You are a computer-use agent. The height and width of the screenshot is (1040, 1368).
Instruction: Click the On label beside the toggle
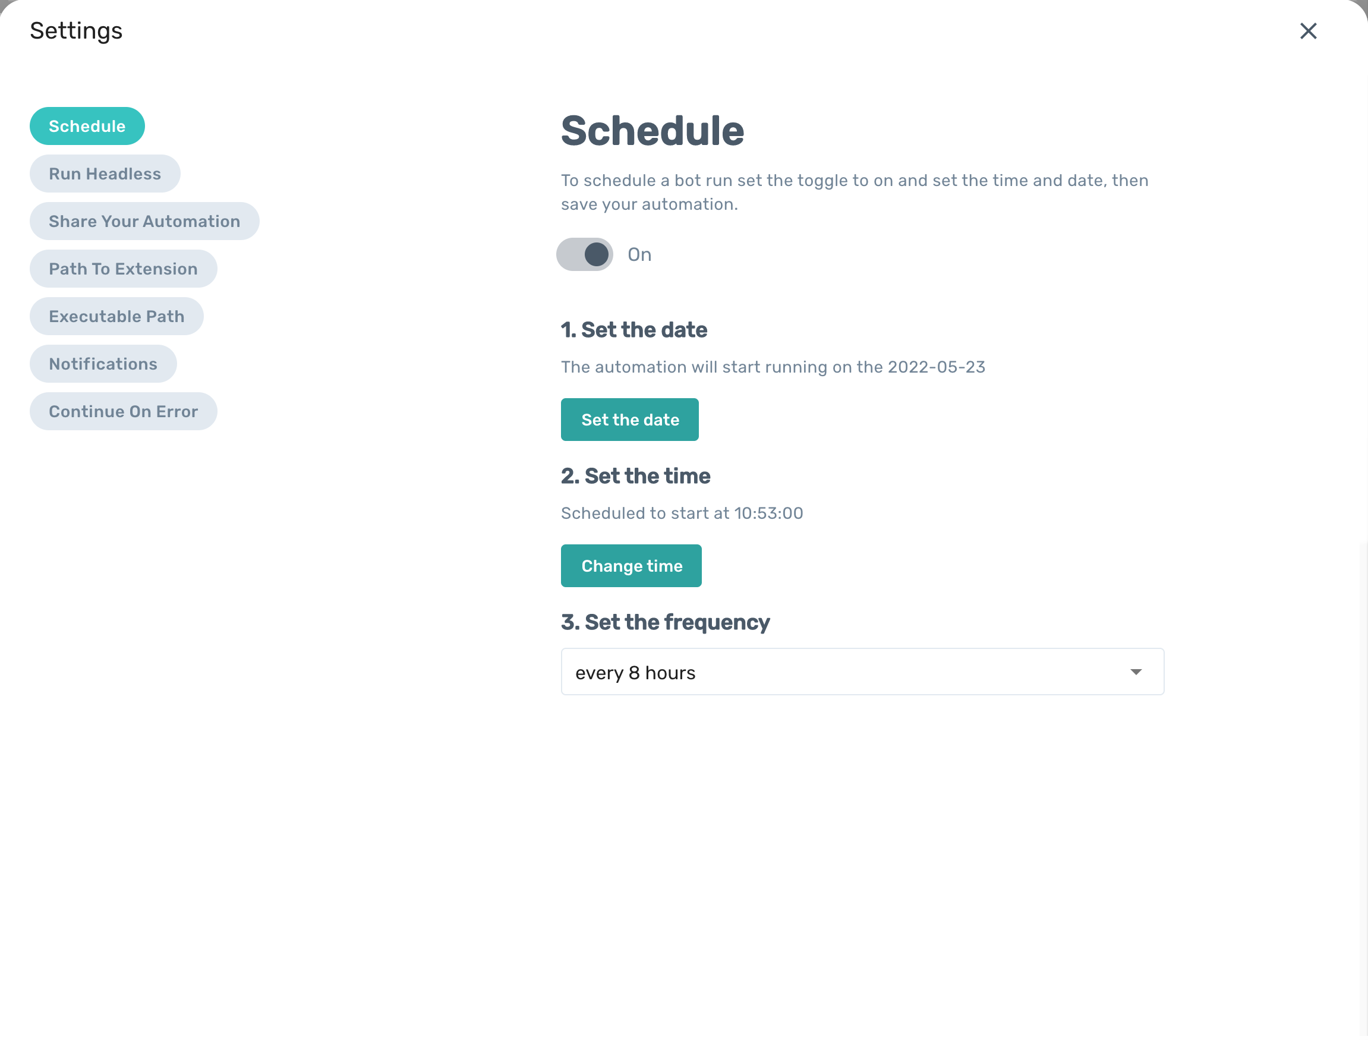639,255
